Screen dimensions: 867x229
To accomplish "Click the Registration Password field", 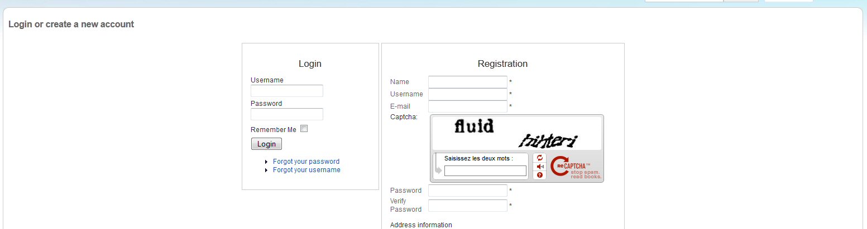I will [x=468, y=191].
